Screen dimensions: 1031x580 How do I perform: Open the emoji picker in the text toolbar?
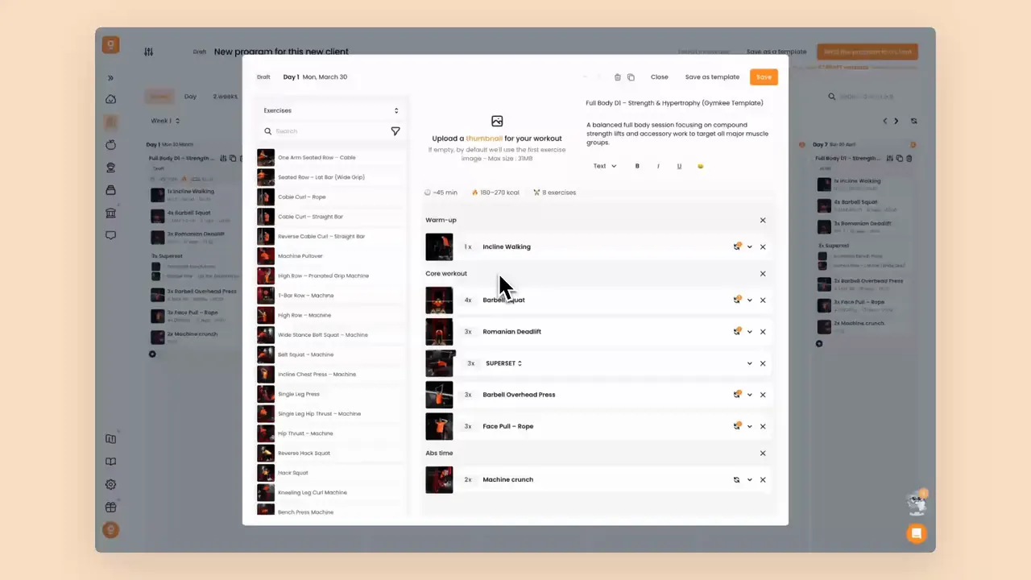tap(700, 166)
